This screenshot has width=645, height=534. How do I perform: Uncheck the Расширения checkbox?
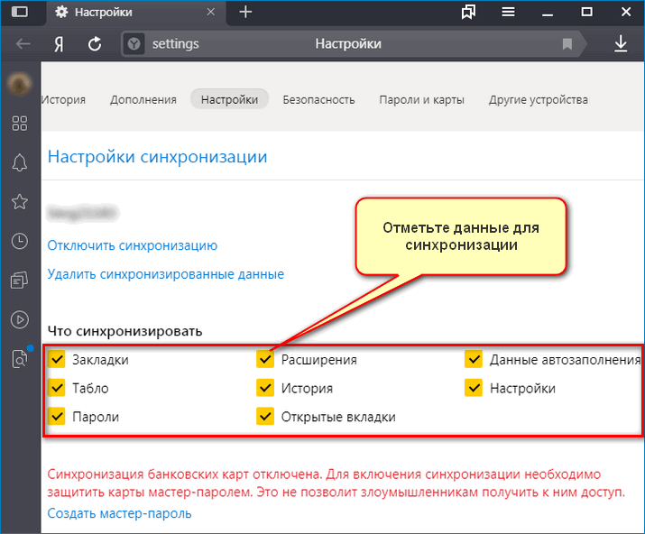tap(265, 359)
